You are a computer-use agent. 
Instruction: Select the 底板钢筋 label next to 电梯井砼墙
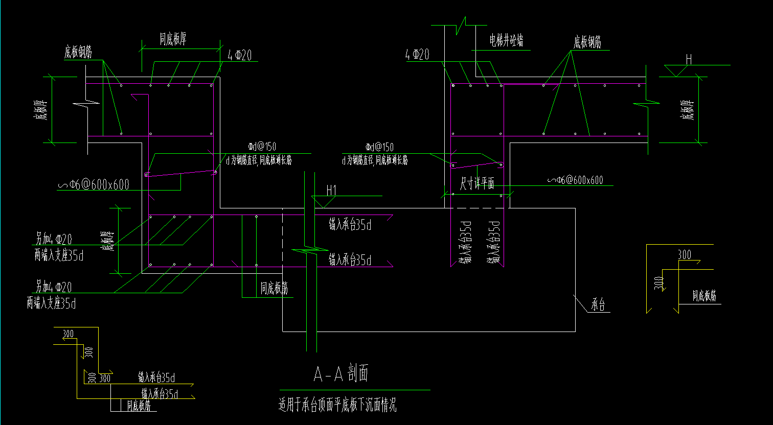[587, 42]
